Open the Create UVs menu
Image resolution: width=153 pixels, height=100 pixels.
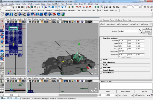(83, 4)
